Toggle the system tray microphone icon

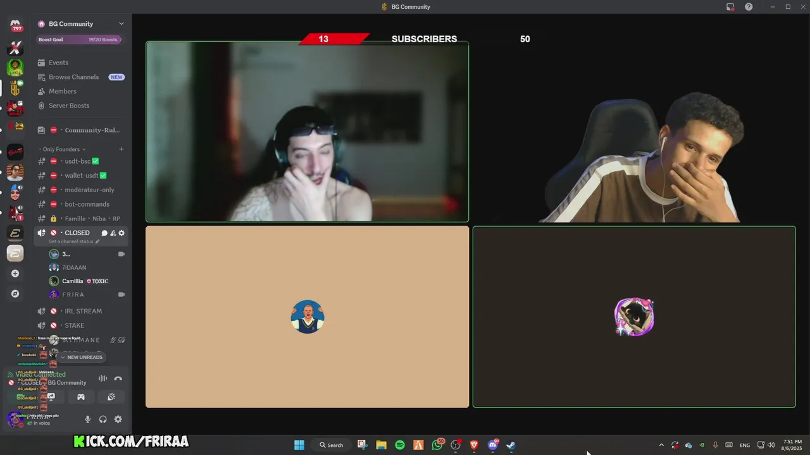point(715,445)
